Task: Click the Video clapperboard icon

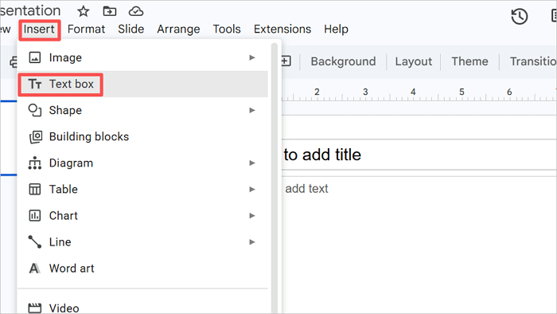Action: tap(35, 308)
